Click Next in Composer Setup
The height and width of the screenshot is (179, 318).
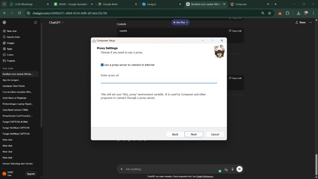194,134
